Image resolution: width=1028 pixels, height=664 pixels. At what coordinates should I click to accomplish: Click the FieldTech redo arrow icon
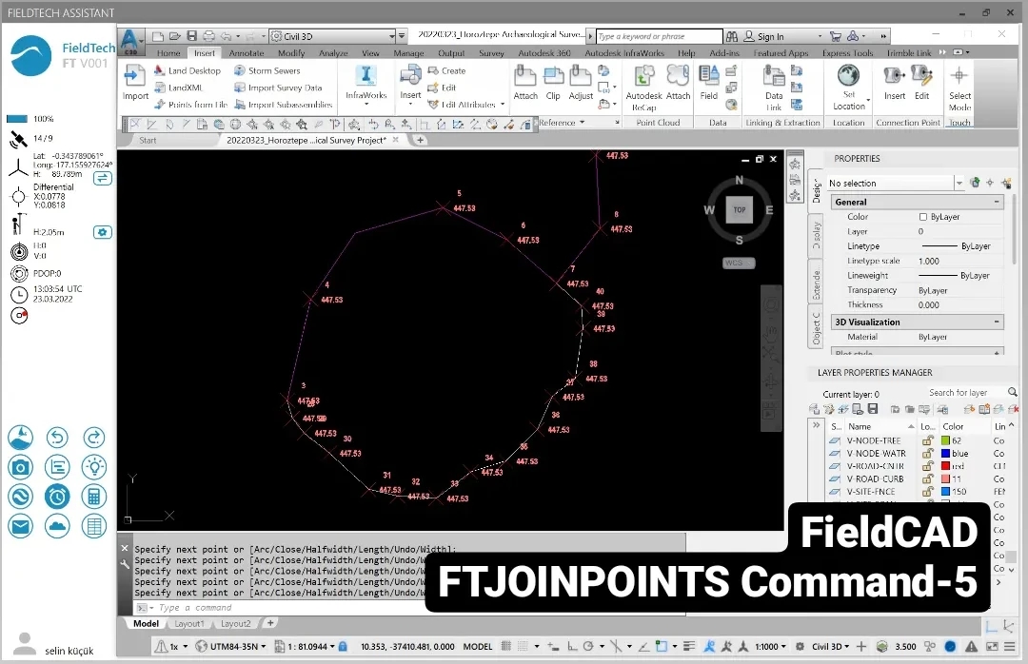pyautogui.click(x=93, y=438)
